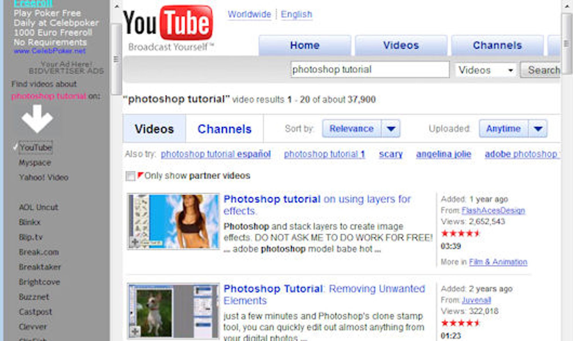The image size is (573, 341).
Task: Open the Home tab
Action: pos(305,45)
